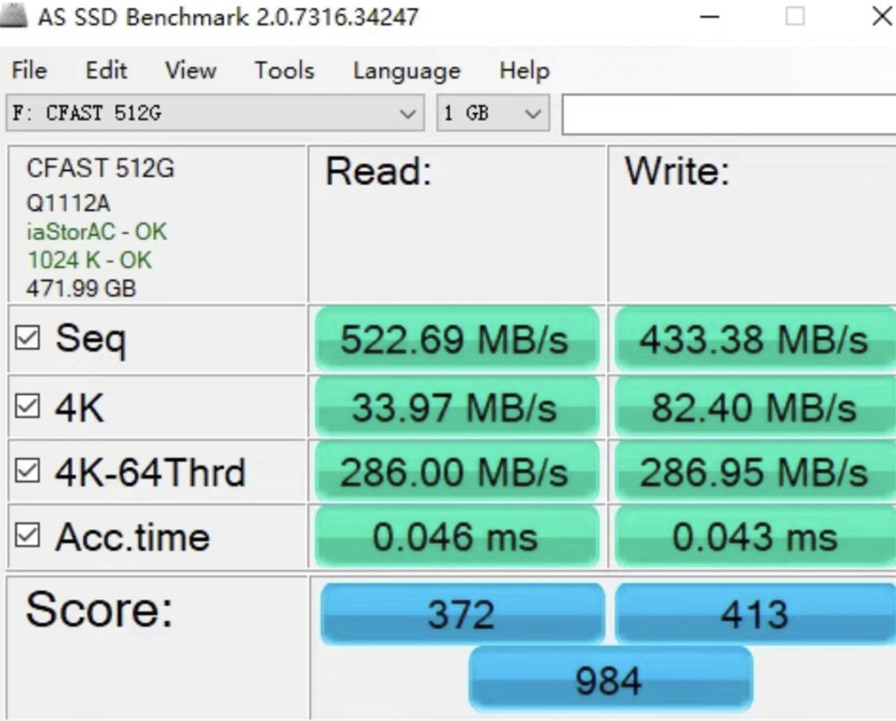Viewport: 896px width, 721px height.
Task: Click the total score 984 bar
Action: coord(610,679)
